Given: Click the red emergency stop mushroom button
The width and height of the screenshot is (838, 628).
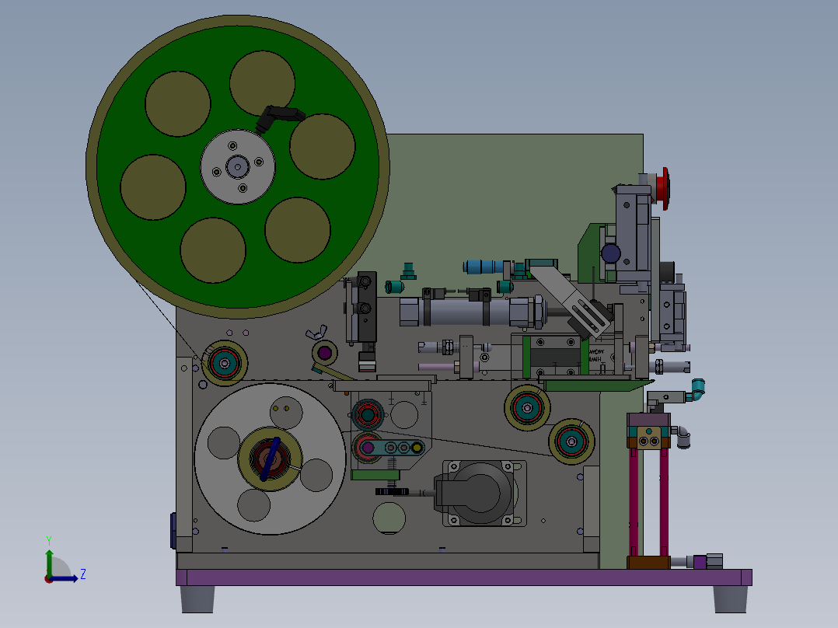Looking at the screenshot, I should (x=662, y=189).
